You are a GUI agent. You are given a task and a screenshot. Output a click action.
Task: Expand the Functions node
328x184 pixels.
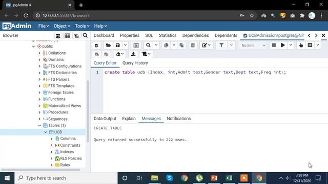[x=39, y=99]
